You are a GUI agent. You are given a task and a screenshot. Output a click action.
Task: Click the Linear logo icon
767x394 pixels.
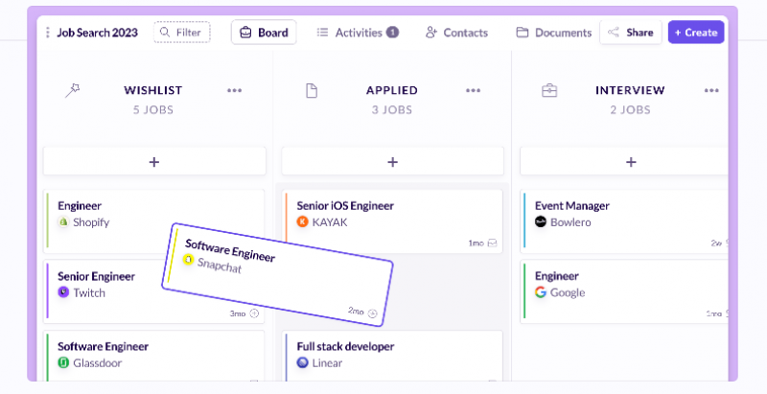click(303, 363)
